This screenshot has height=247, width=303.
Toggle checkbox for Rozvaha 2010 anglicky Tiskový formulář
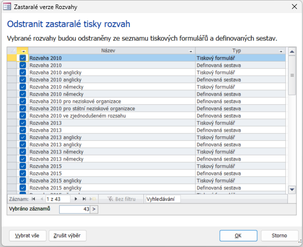point(23,72)
